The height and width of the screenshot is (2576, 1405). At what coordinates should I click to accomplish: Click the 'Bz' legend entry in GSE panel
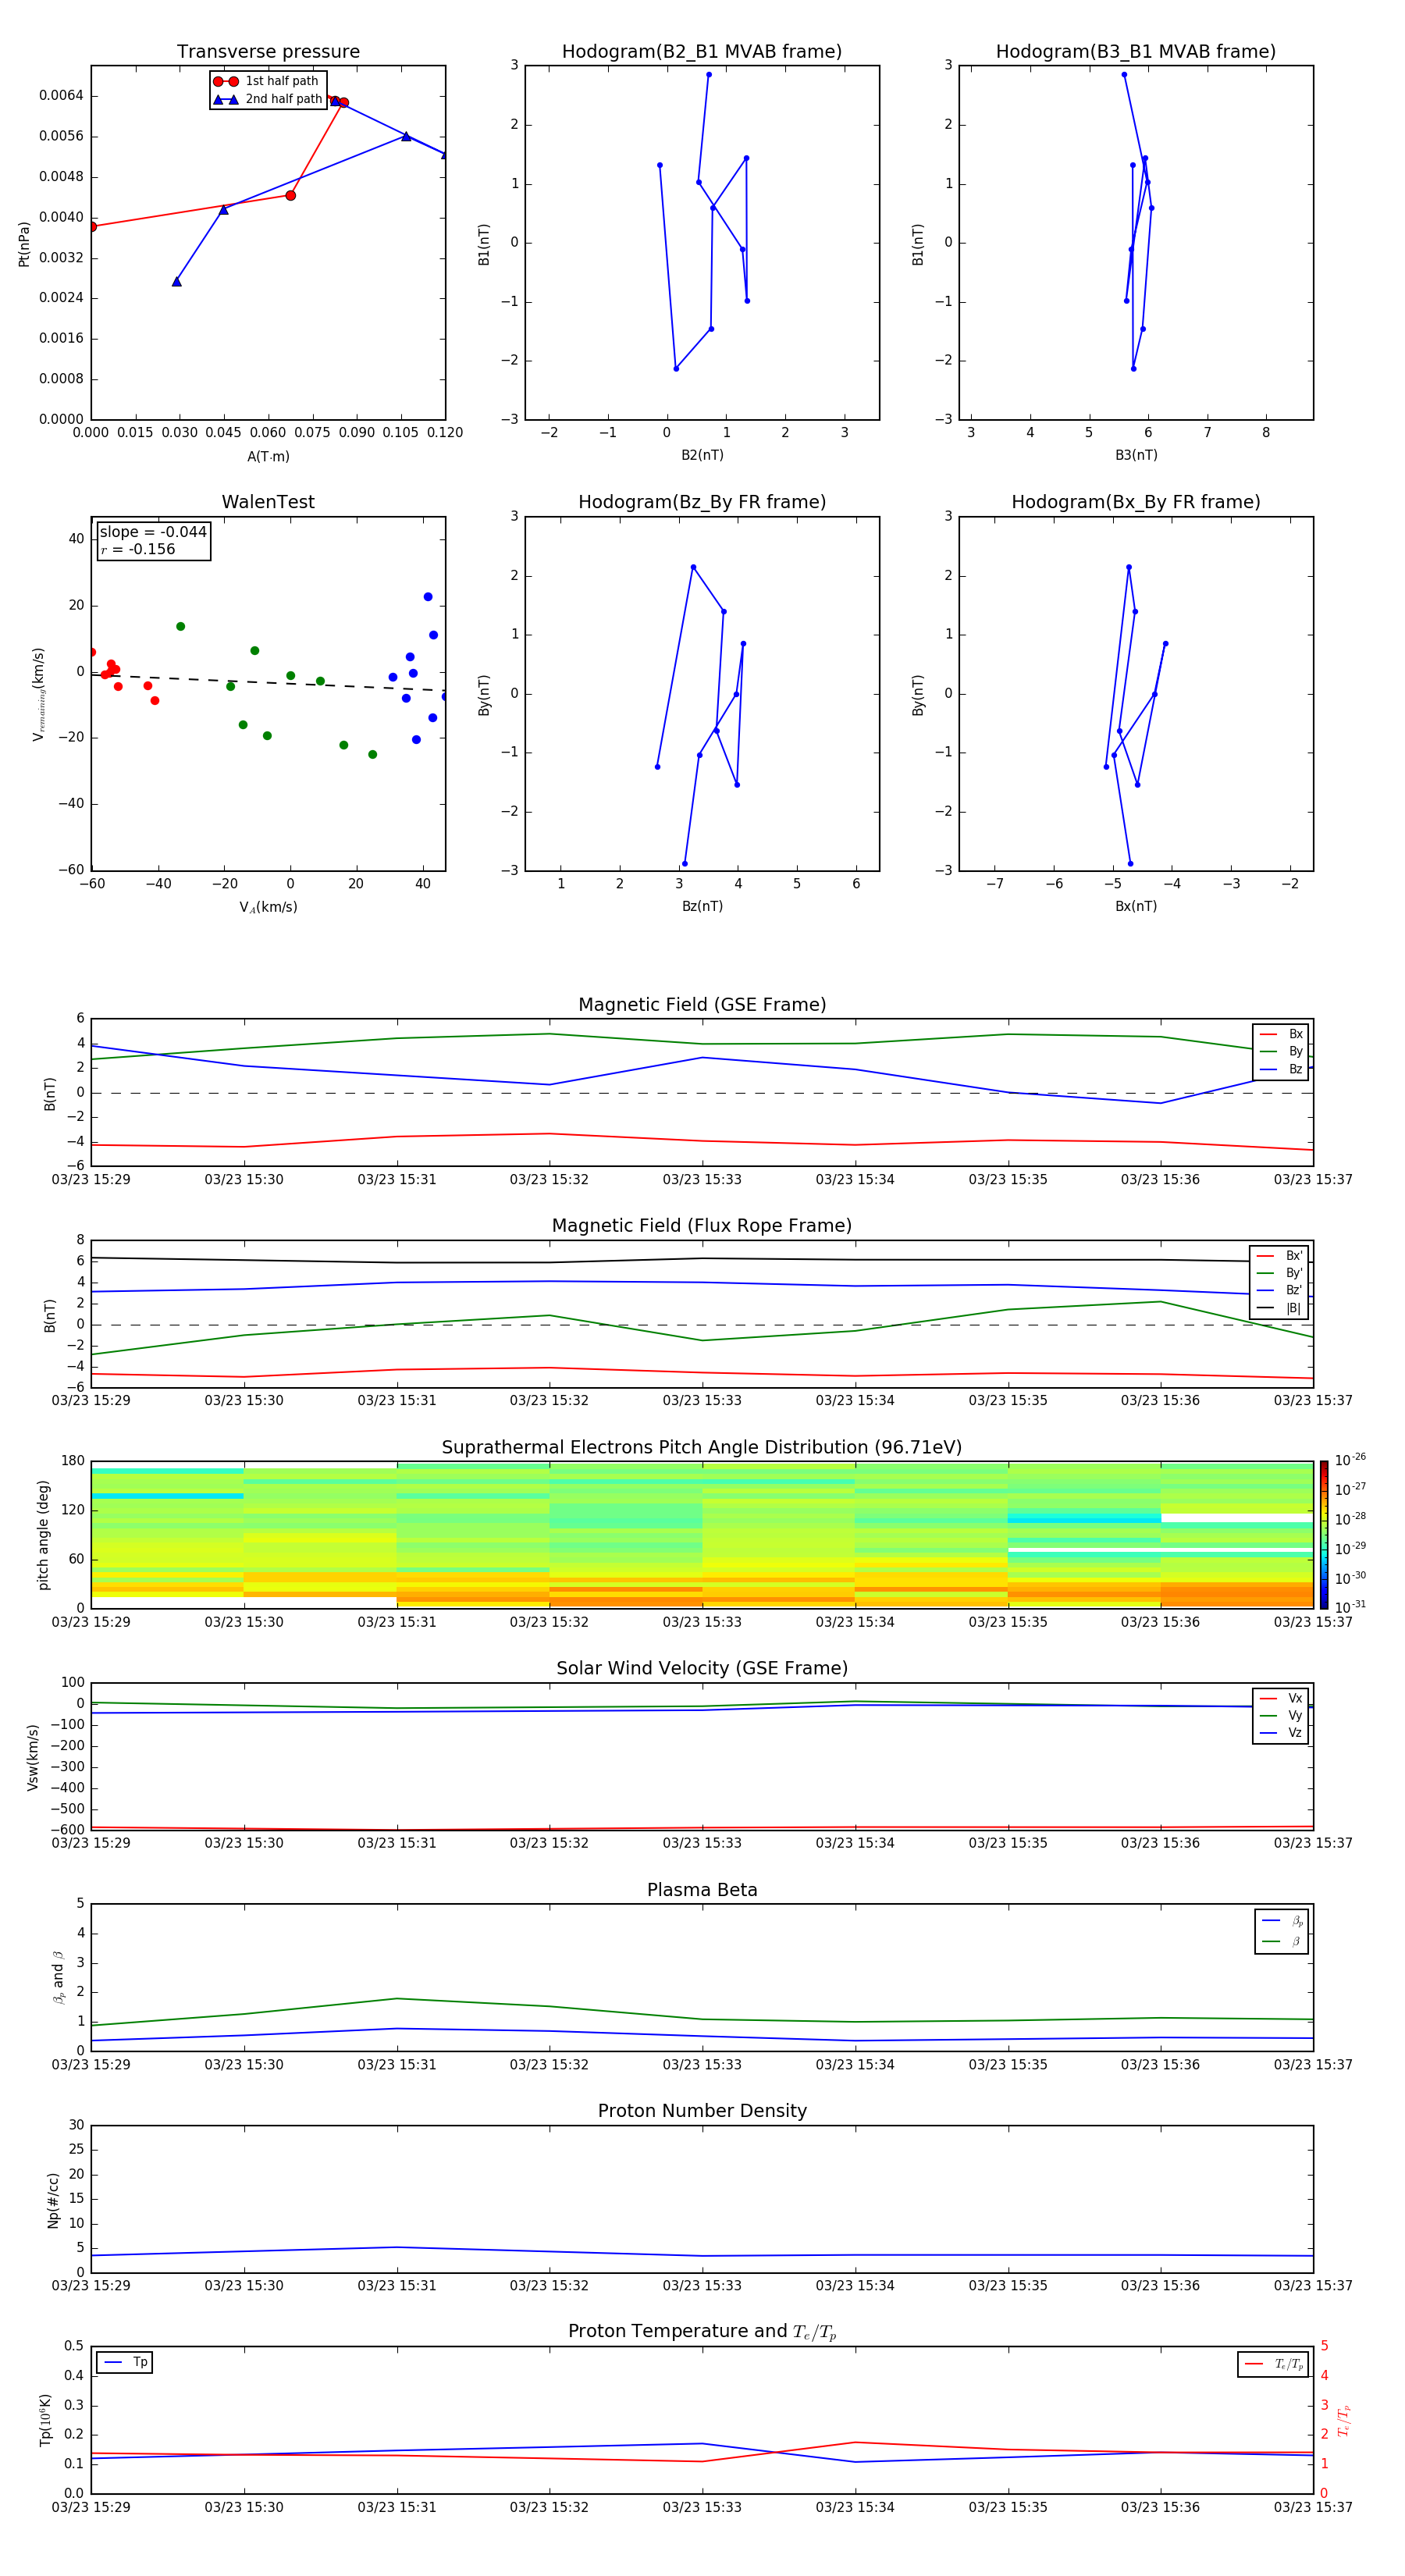tap(1281, 1069)
